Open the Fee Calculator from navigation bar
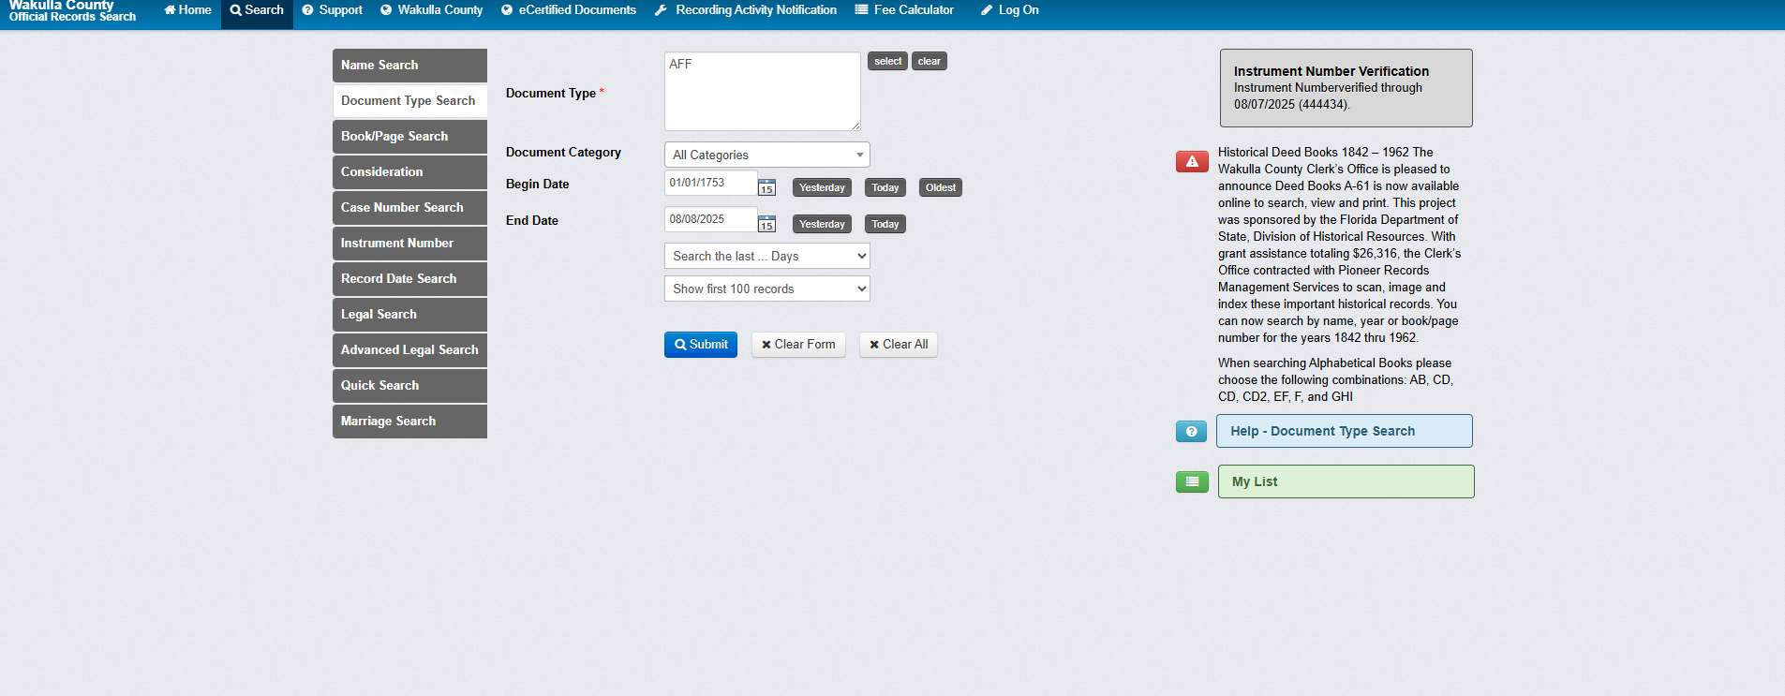 pyautogui.click(x=904, y=10)
